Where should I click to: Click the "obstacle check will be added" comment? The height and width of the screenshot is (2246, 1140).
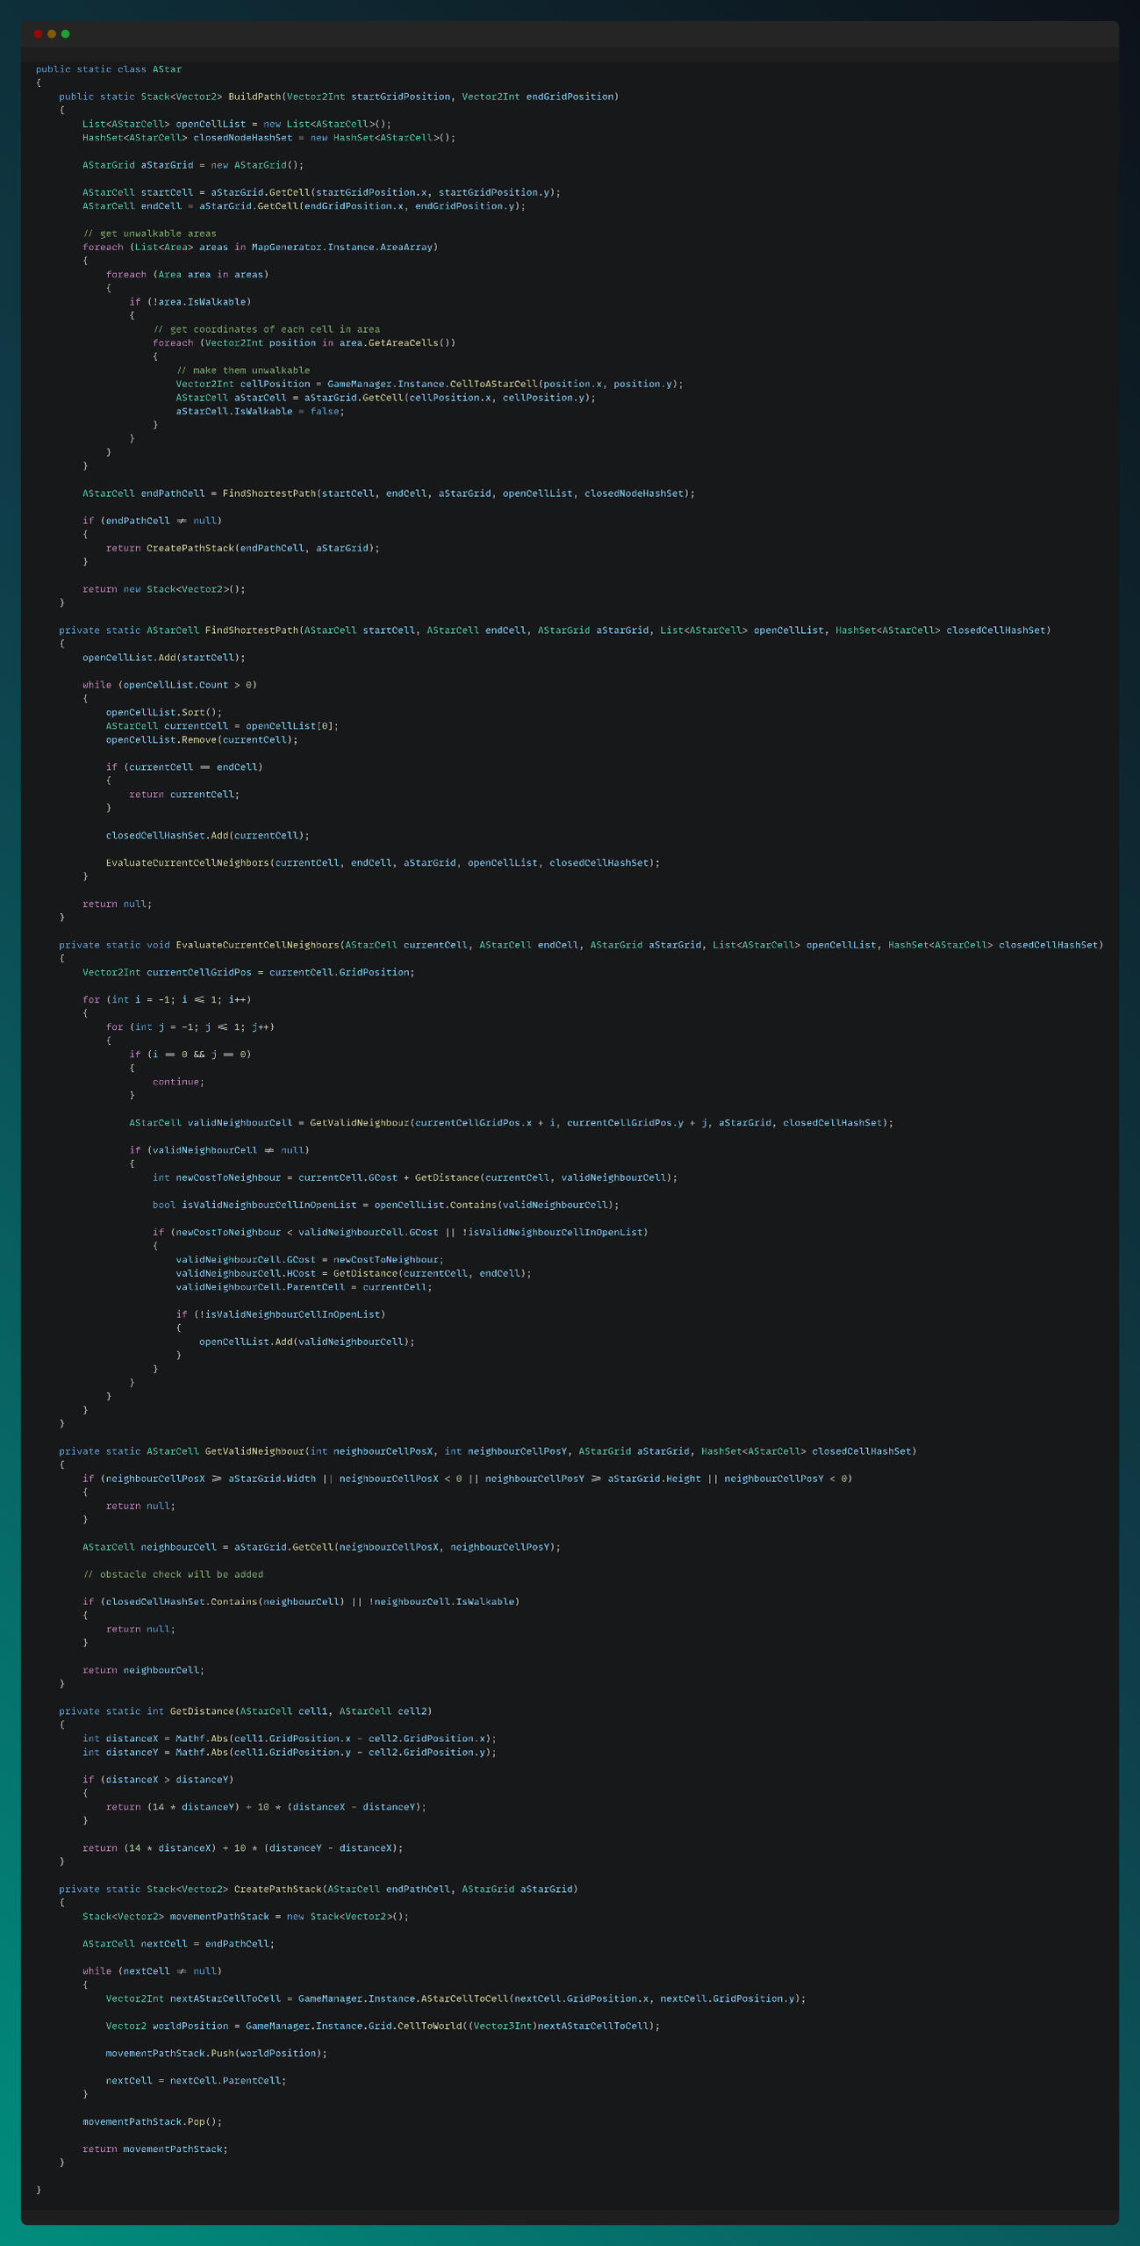point(173,1574)
